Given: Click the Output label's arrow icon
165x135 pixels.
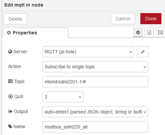Looking at the screenshot, I should [10, 112].
